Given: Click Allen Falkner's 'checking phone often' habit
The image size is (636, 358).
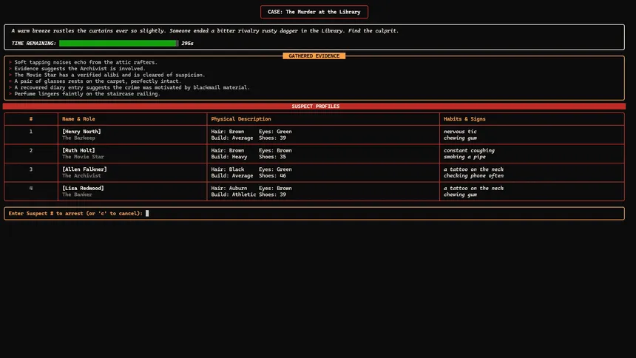Looking at the screenshot, I should tap(473, 176).
